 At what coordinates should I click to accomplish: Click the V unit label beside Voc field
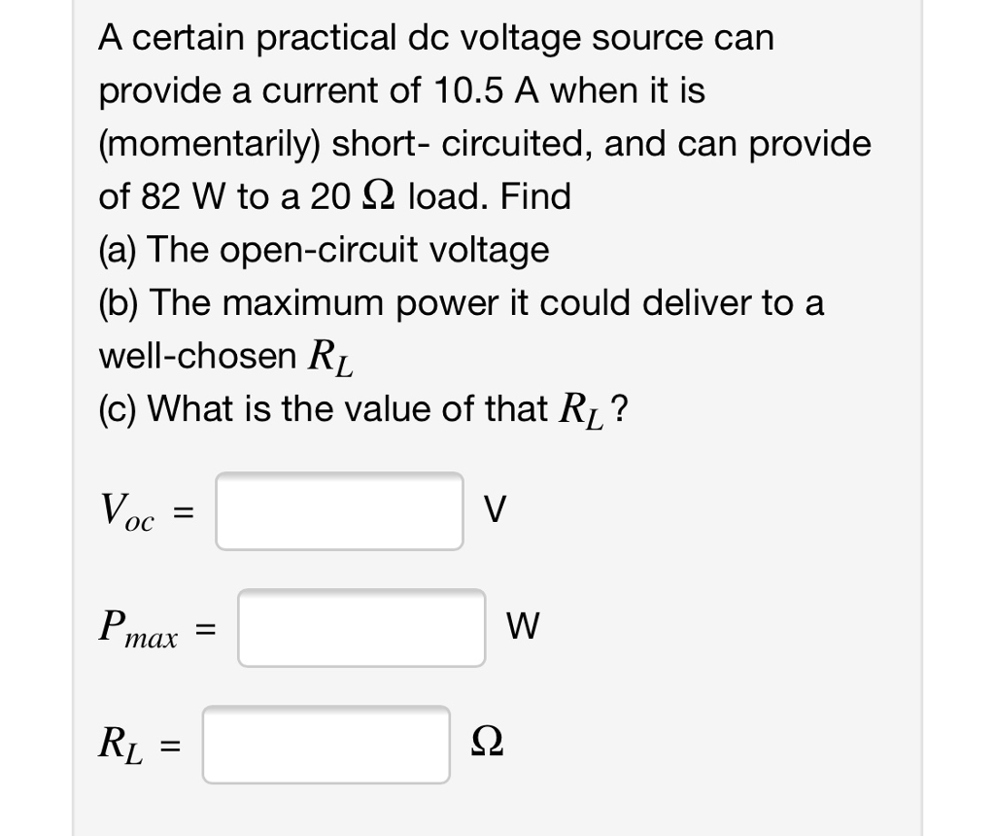click(496, 507)
